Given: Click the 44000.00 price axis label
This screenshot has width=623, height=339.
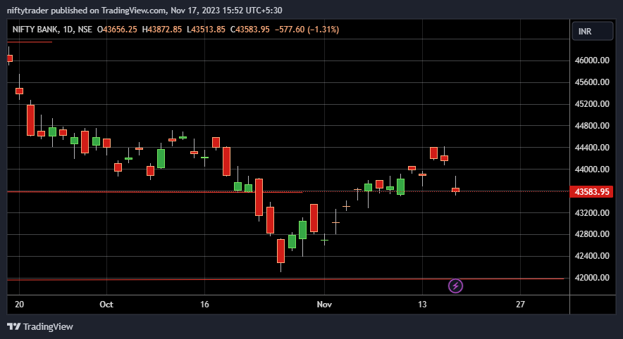Looking at the screenshot, I should 591,169.
